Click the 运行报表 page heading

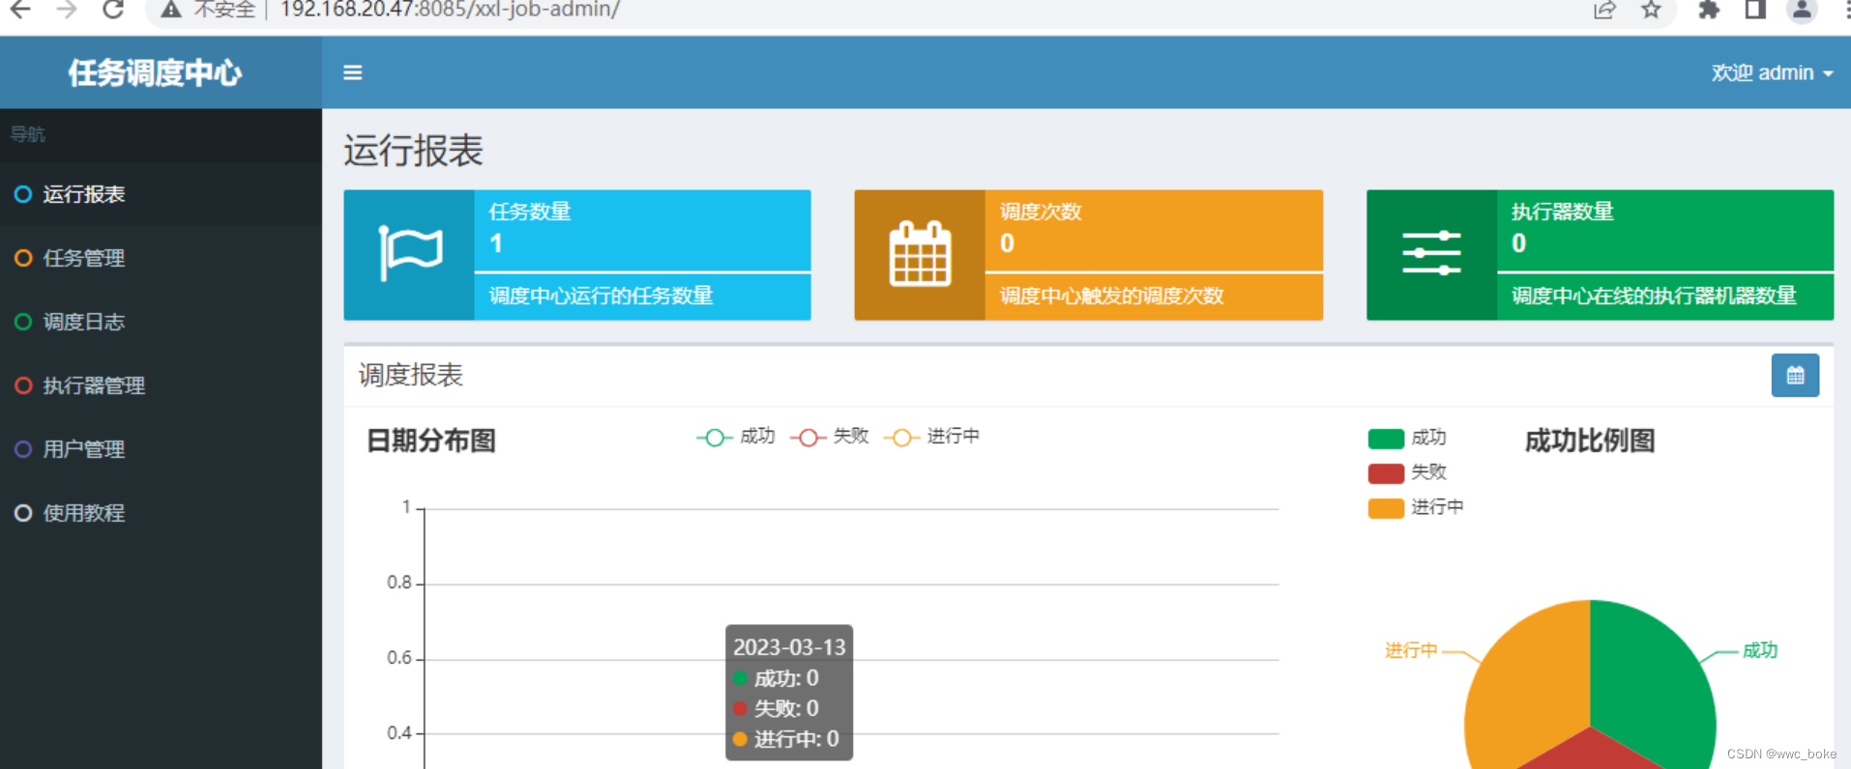tap(413, 151)
